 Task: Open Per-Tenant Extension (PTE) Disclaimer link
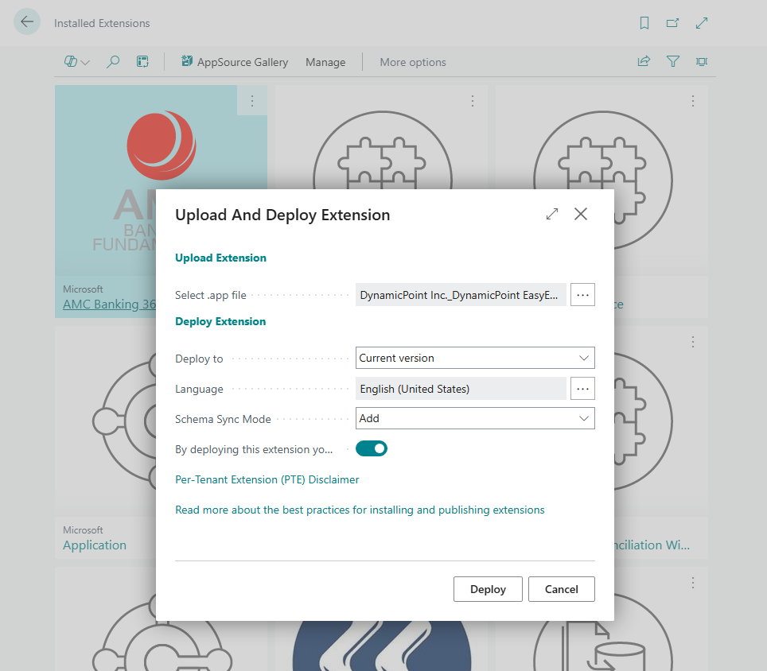[x=267, y=479]
